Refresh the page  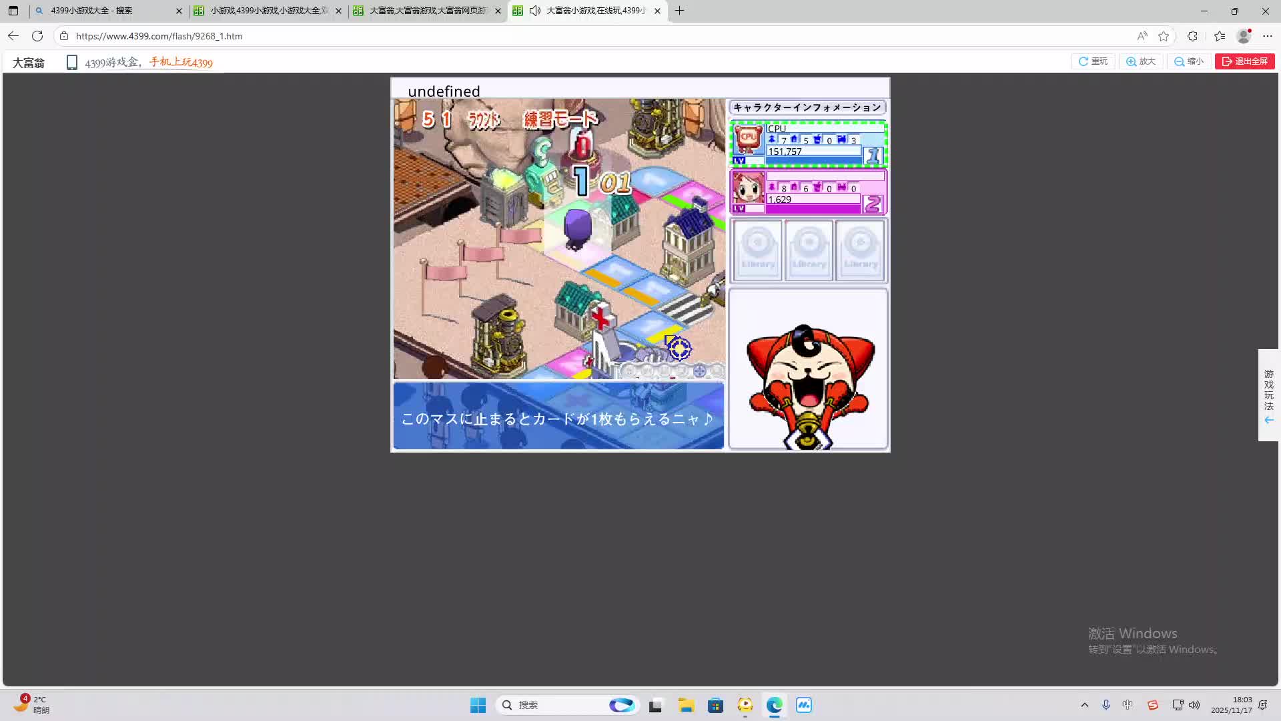coord(37,36)
